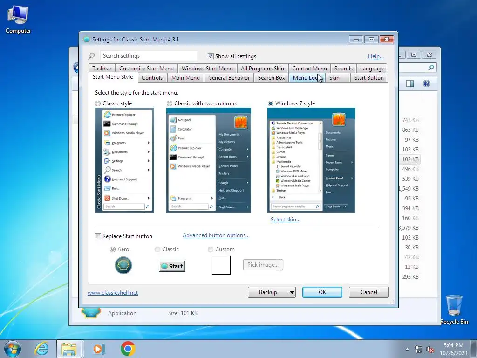Switch to the Taskbar tab
The width and height of the screenshot is (477, 358).
102,69
